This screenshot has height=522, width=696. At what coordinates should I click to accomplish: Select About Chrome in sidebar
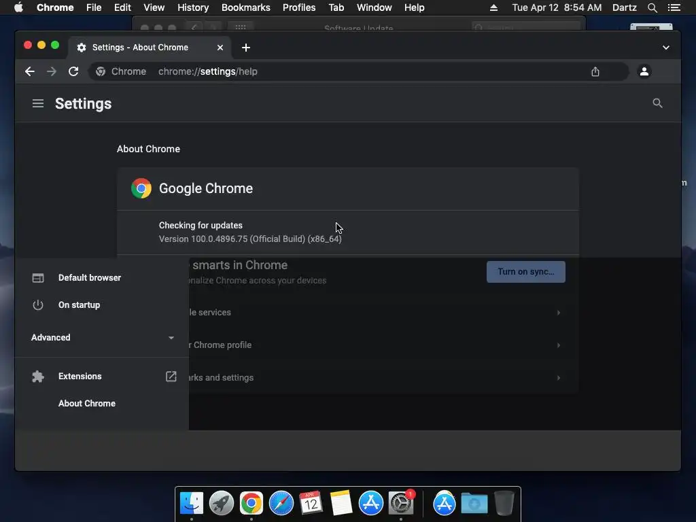tap(87, 404)
